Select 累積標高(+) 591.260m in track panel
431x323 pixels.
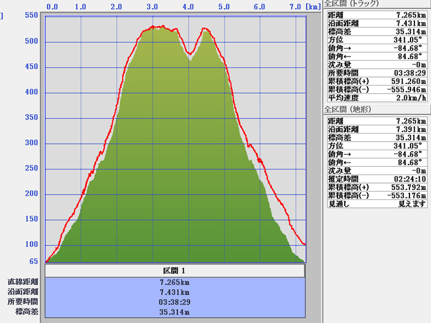click(x=399, y=81)
